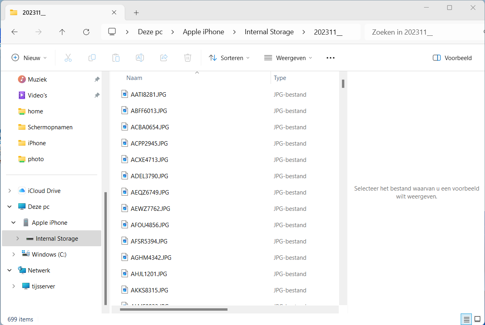The height and width of the screenshot is (325, 485).
Task: Switch to details view in status bar
Action: [x=466, y=319]
